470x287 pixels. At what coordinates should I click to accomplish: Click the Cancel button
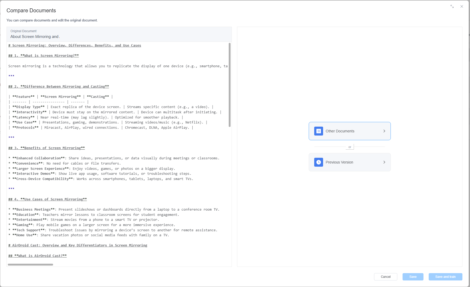click(386, 277)
